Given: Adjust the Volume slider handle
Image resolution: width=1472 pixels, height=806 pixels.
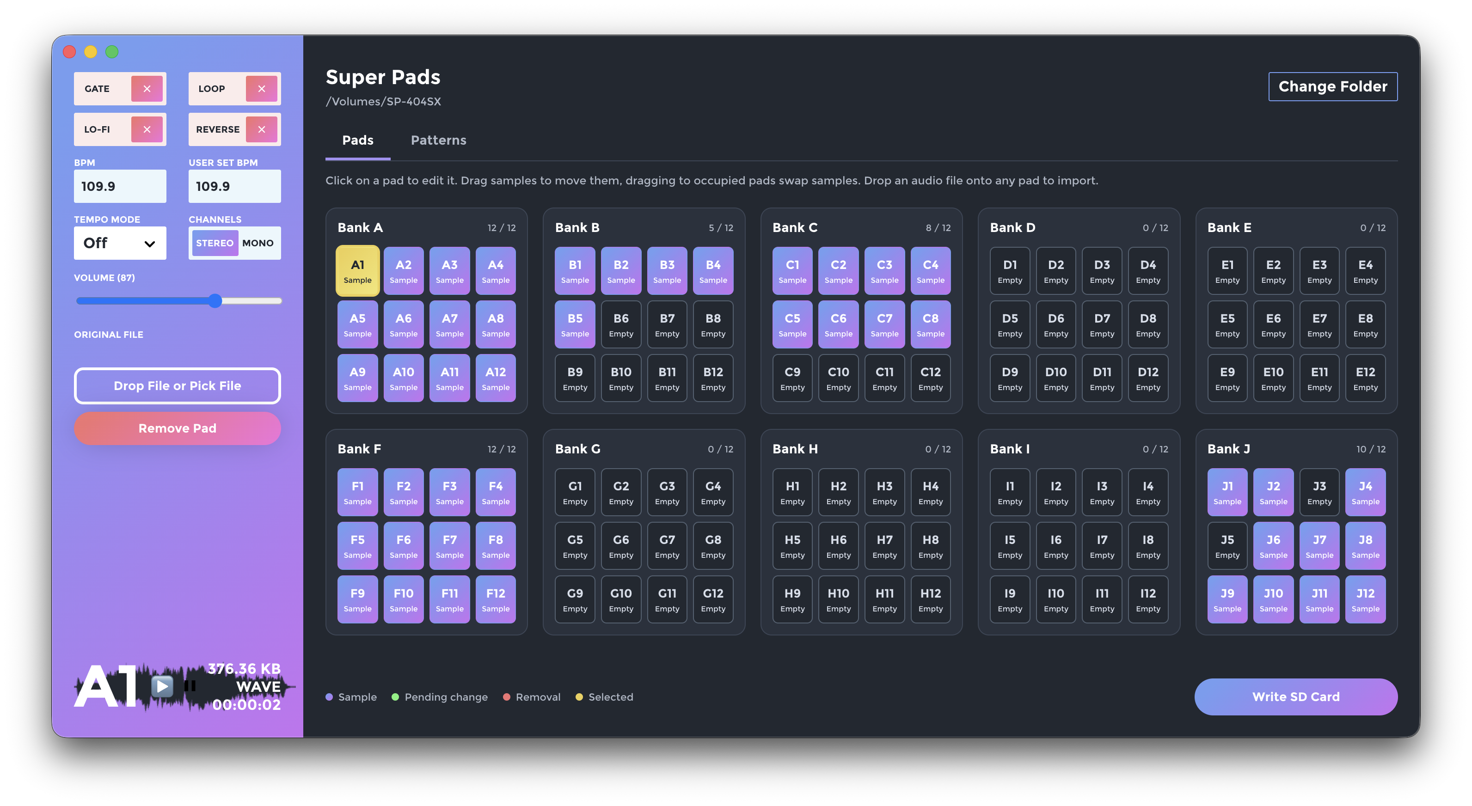Looking at the screenshot, I should coord(215,301).
